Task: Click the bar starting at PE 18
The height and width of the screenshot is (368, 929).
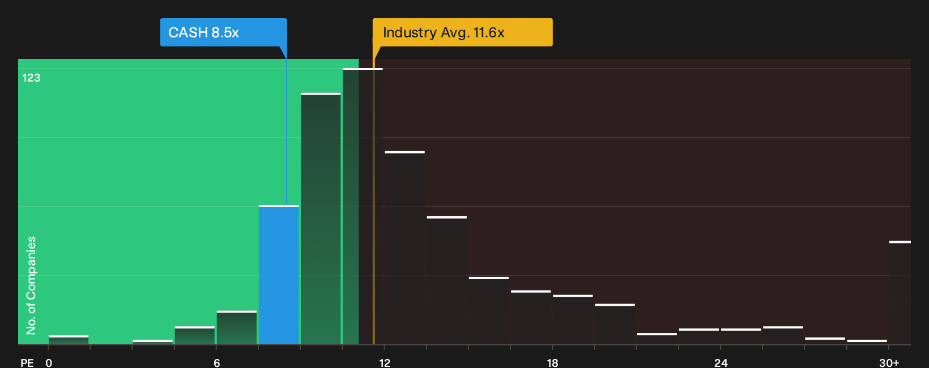Action: pos(573,319)
